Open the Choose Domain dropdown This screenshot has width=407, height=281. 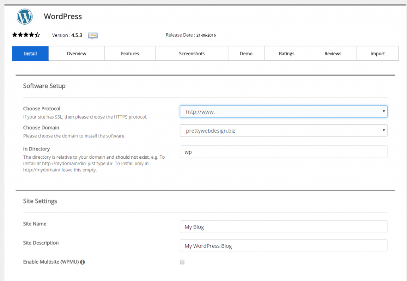283,131
